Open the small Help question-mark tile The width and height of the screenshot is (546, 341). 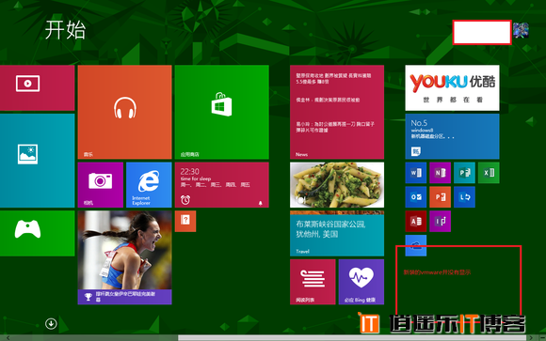(185, 221)
